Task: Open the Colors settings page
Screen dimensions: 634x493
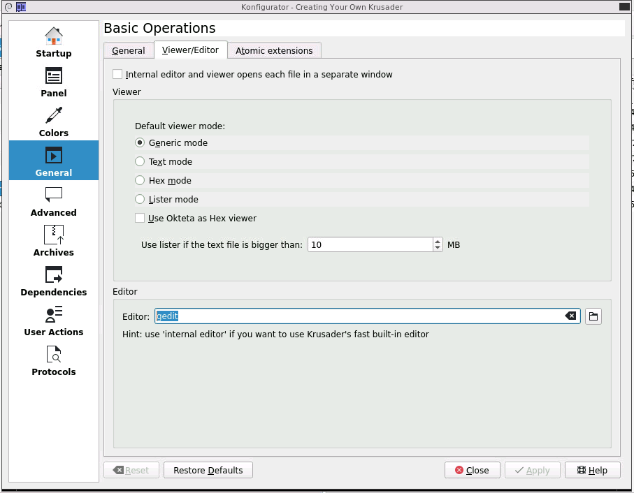Action: [x=53, y=121]
